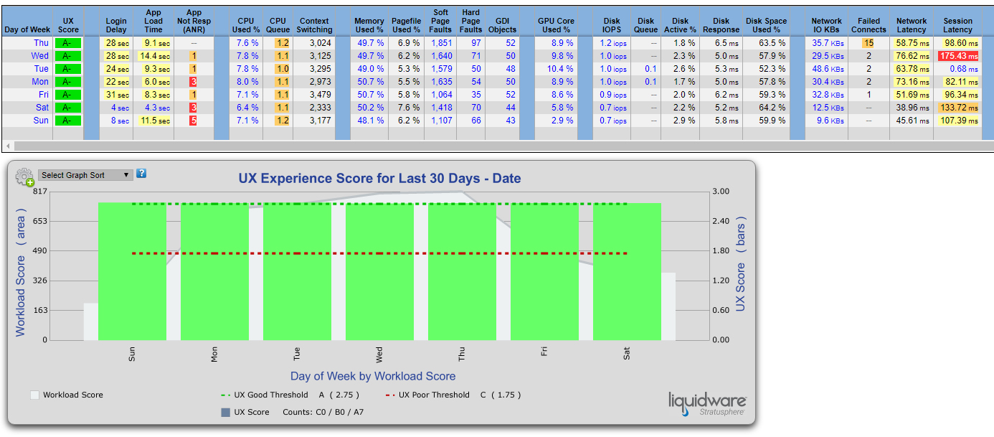Toggle the UX Poor Threshold legend entry
The image size is (994, 437).
[x=455, y=395]
